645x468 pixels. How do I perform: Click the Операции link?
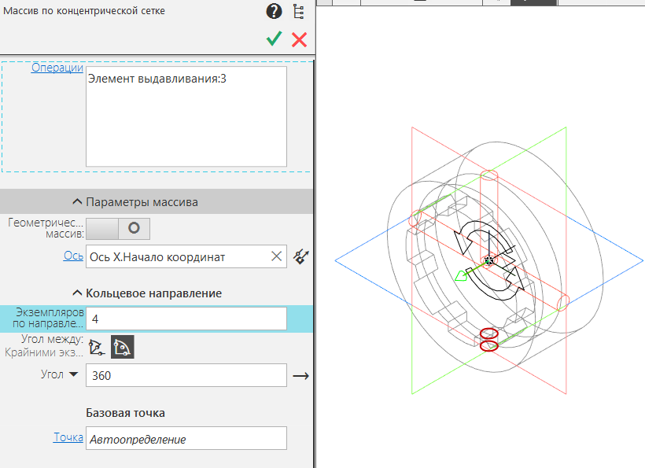click(57, 68)
